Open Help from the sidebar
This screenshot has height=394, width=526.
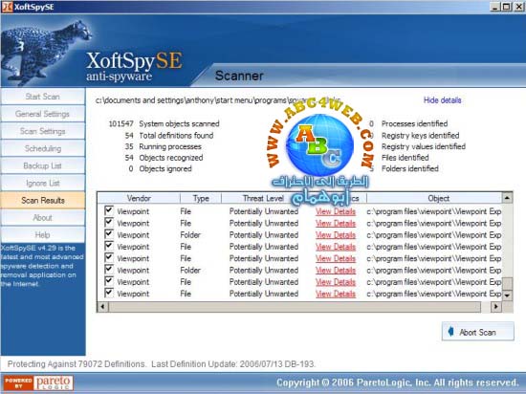[43, 234]
